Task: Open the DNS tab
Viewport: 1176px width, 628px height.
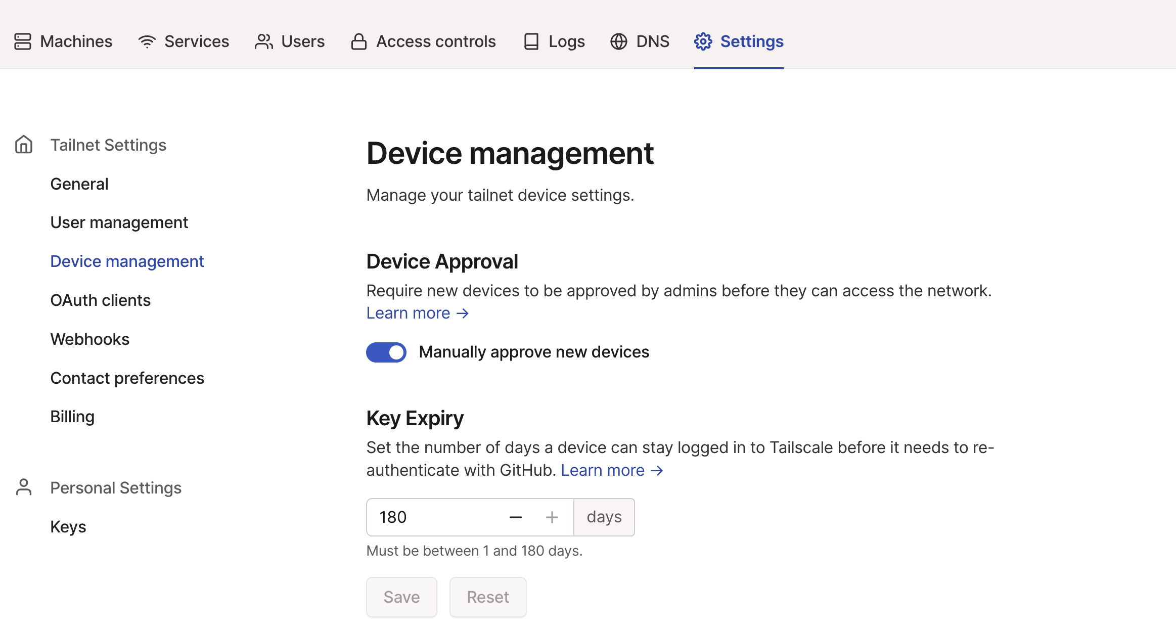Action: (640, 41)
